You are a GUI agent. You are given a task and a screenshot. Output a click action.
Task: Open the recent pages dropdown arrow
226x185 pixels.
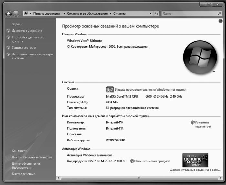21,14
